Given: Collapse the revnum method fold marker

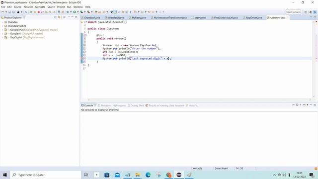Looking at the screenshot, I should click(86, 35).
